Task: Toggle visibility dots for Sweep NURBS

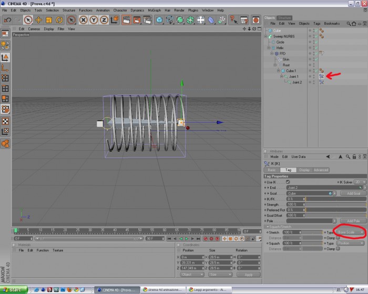Action: click(314, 36)
